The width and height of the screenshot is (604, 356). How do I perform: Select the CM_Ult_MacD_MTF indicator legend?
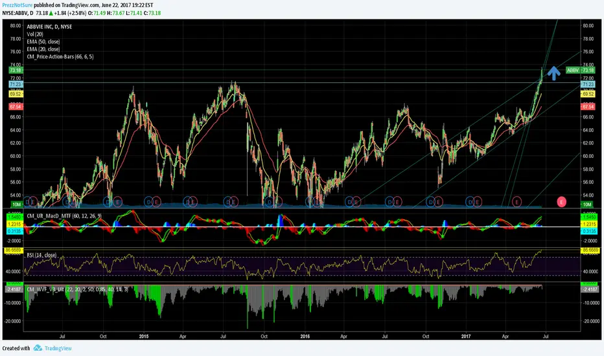[64, 216]
